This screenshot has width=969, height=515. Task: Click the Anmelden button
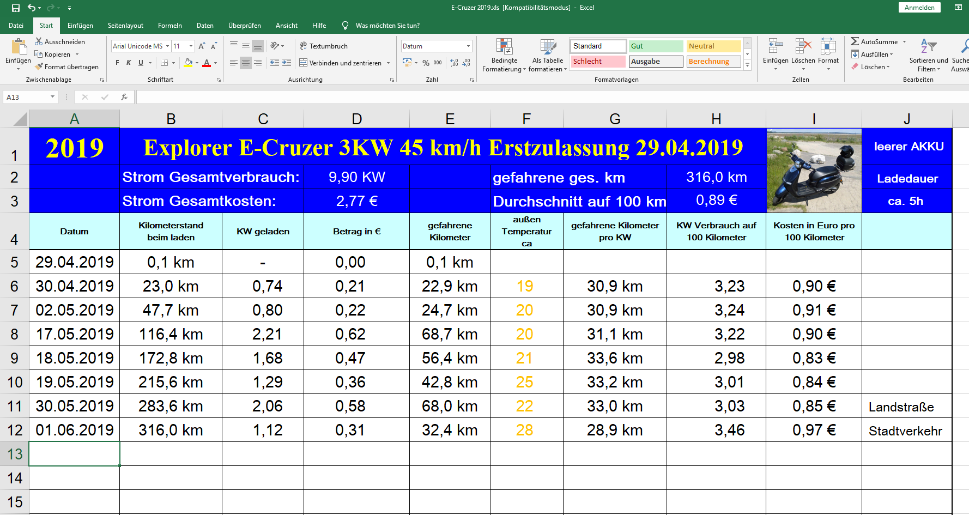click(x=919, y=8)
